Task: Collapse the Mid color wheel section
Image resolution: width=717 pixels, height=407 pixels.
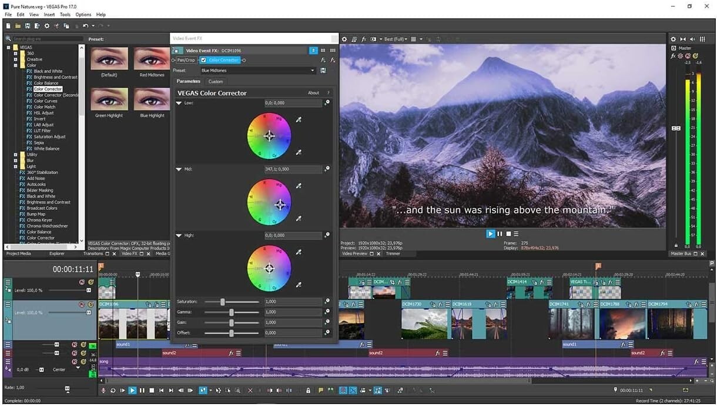Action: click(179, 169)
